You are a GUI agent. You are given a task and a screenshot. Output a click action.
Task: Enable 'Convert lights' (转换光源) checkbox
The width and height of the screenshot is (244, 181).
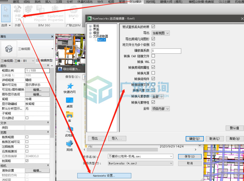(153, 73)
